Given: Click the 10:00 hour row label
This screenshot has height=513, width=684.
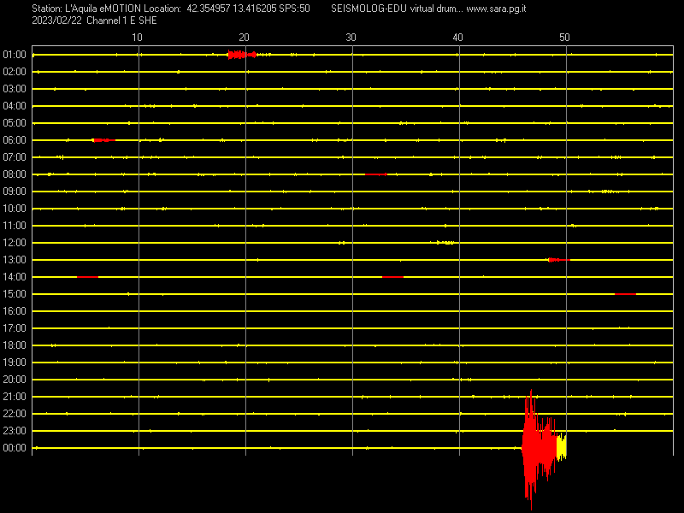Looking at the screenshot, I should pyautogui.click(x=15, y=209).
